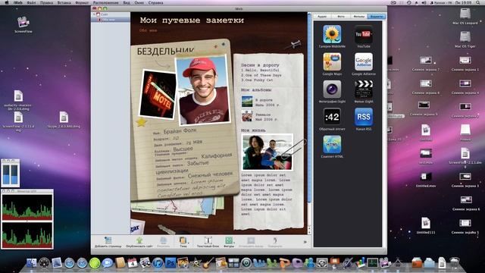Open Photoshop from the Dock
The image size is (485, 273).
(x=171, y=263)
